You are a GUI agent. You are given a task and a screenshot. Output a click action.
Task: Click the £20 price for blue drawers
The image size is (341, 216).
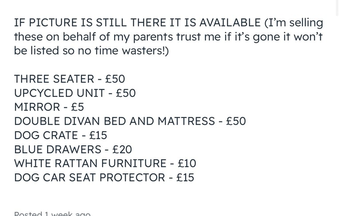point(122,149)
